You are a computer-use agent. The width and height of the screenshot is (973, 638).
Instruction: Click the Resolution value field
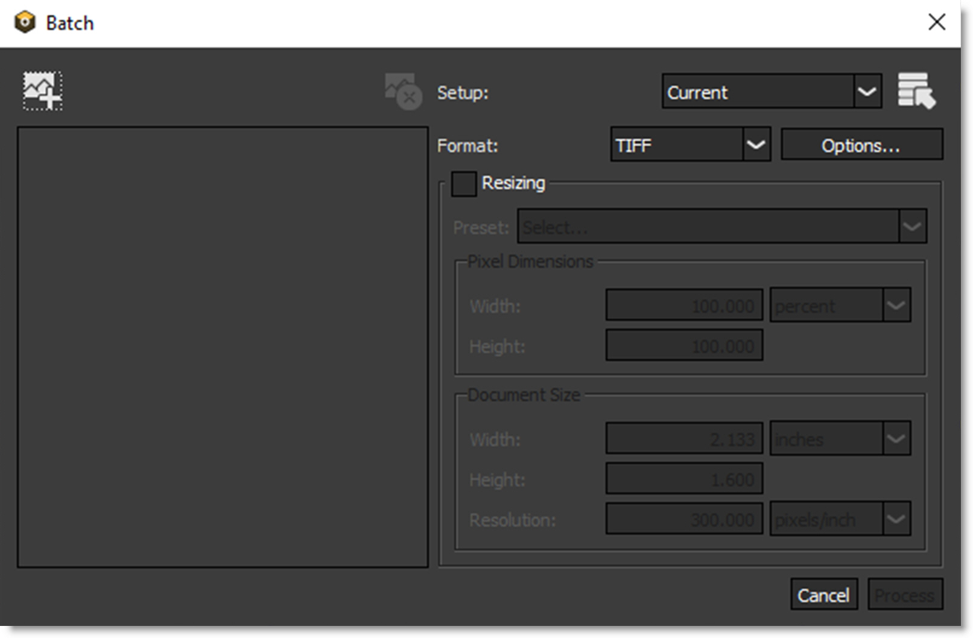click(684, 519)
